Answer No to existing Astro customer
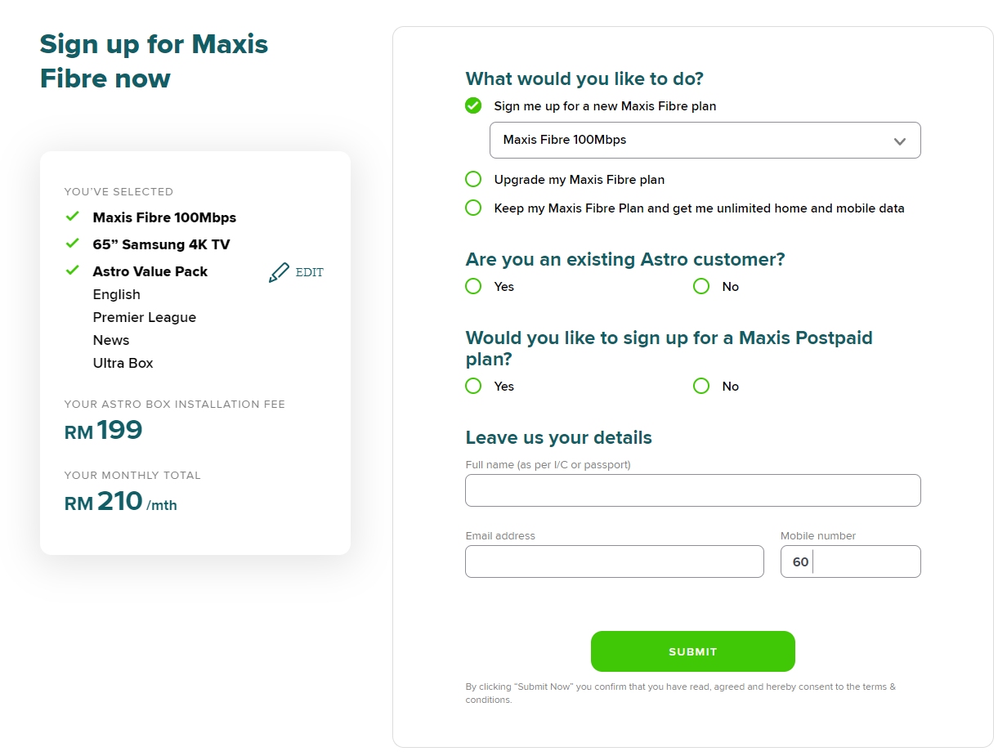 pos(701,286)
